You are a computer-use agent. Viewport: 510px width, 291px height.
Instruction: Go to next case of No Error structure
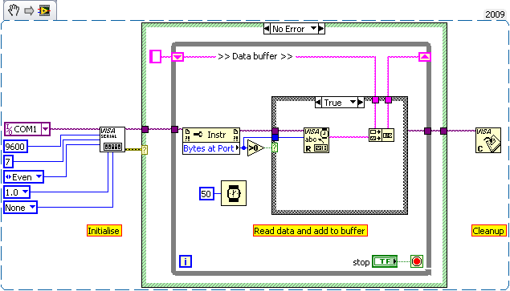[x=321, y=29]
